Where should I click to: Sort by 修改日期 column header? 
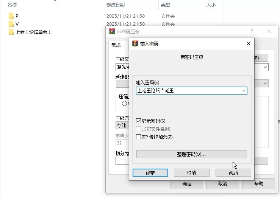pyautogui.click(x=116, y=5)
